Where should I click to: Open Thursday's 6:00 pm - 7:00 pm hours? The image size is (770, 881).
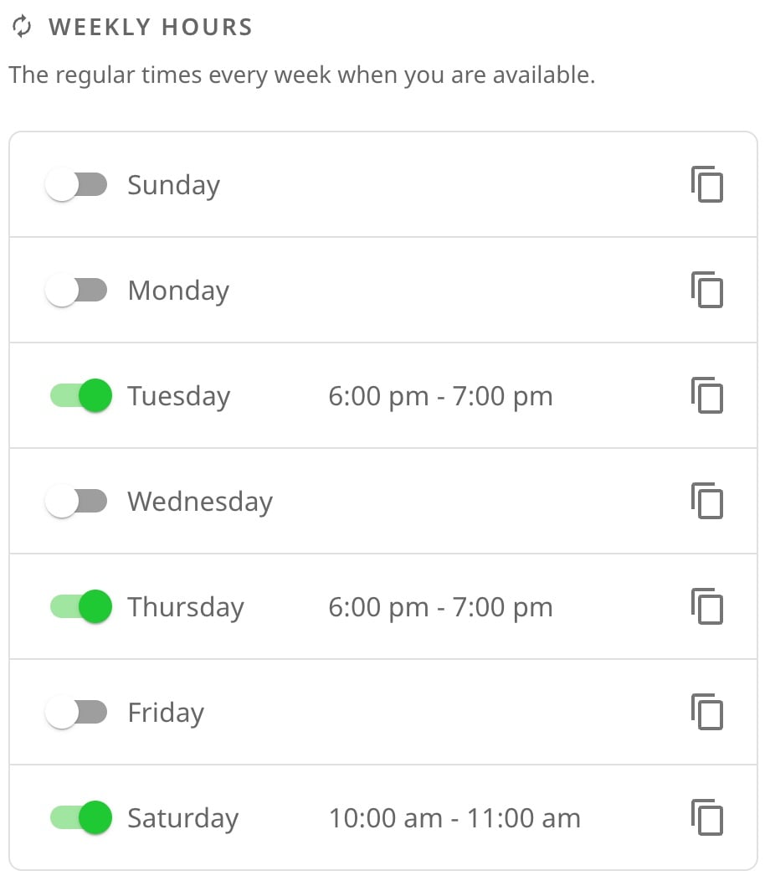pyautogui.click(x=441, y=607)
